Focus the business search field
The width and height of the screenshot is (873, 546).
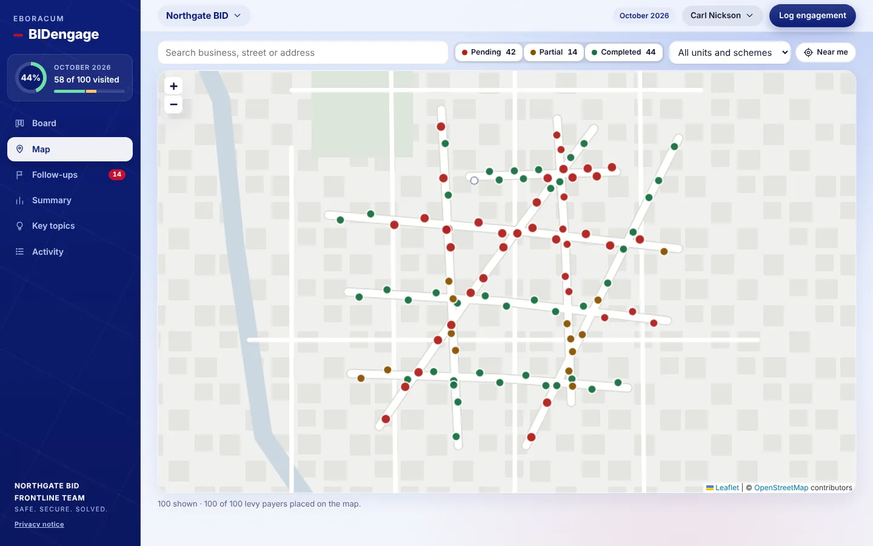coord(303,53)
